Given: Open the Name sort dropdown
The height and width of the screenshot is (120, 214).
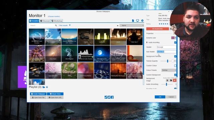Looking at the screenshot, I should [x=132, y=25].
